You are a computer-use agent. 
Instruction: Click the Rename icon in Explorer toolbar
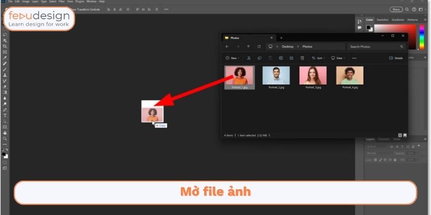point(281,58)
